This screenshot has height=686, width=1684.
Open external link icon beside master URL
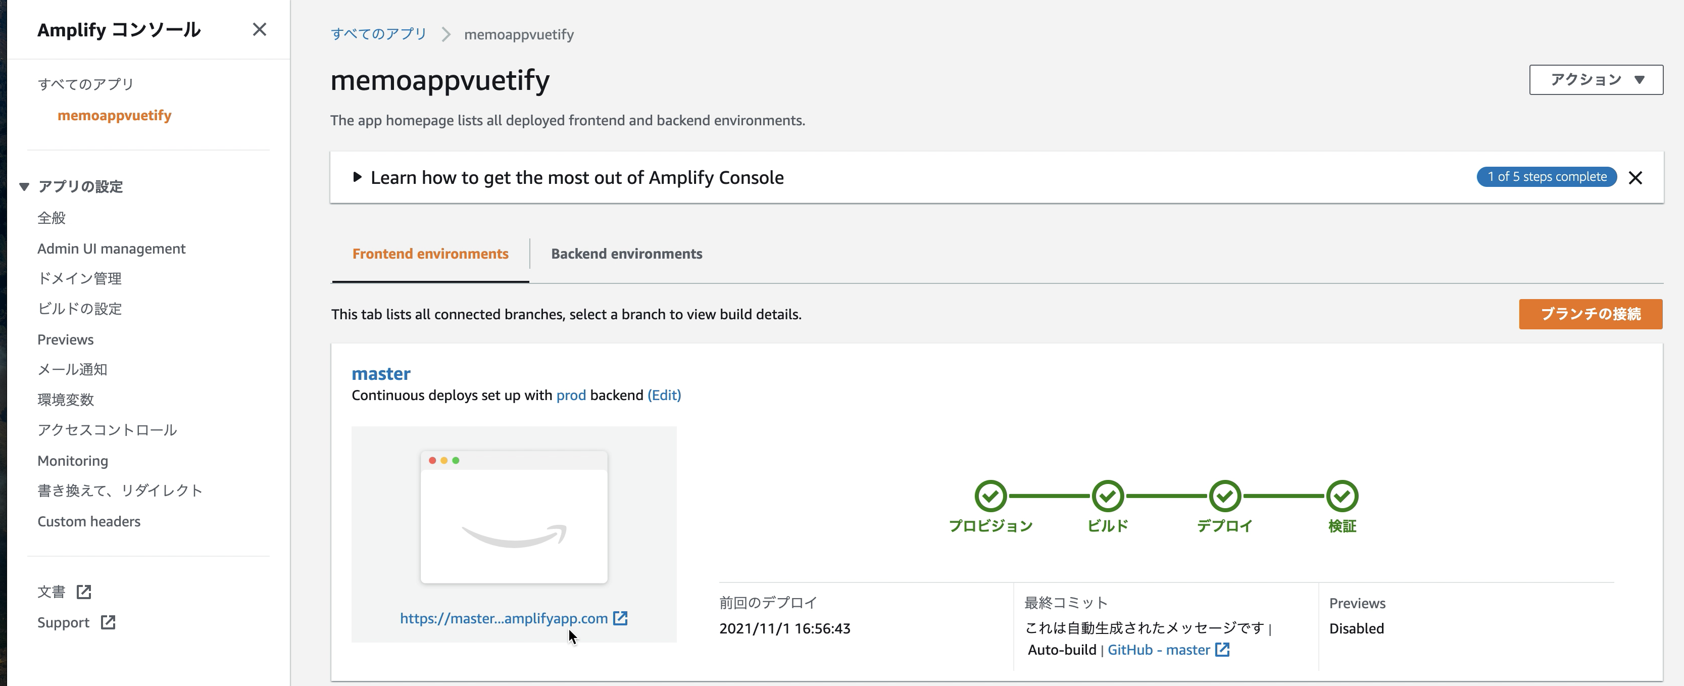[x=620, y=618]
